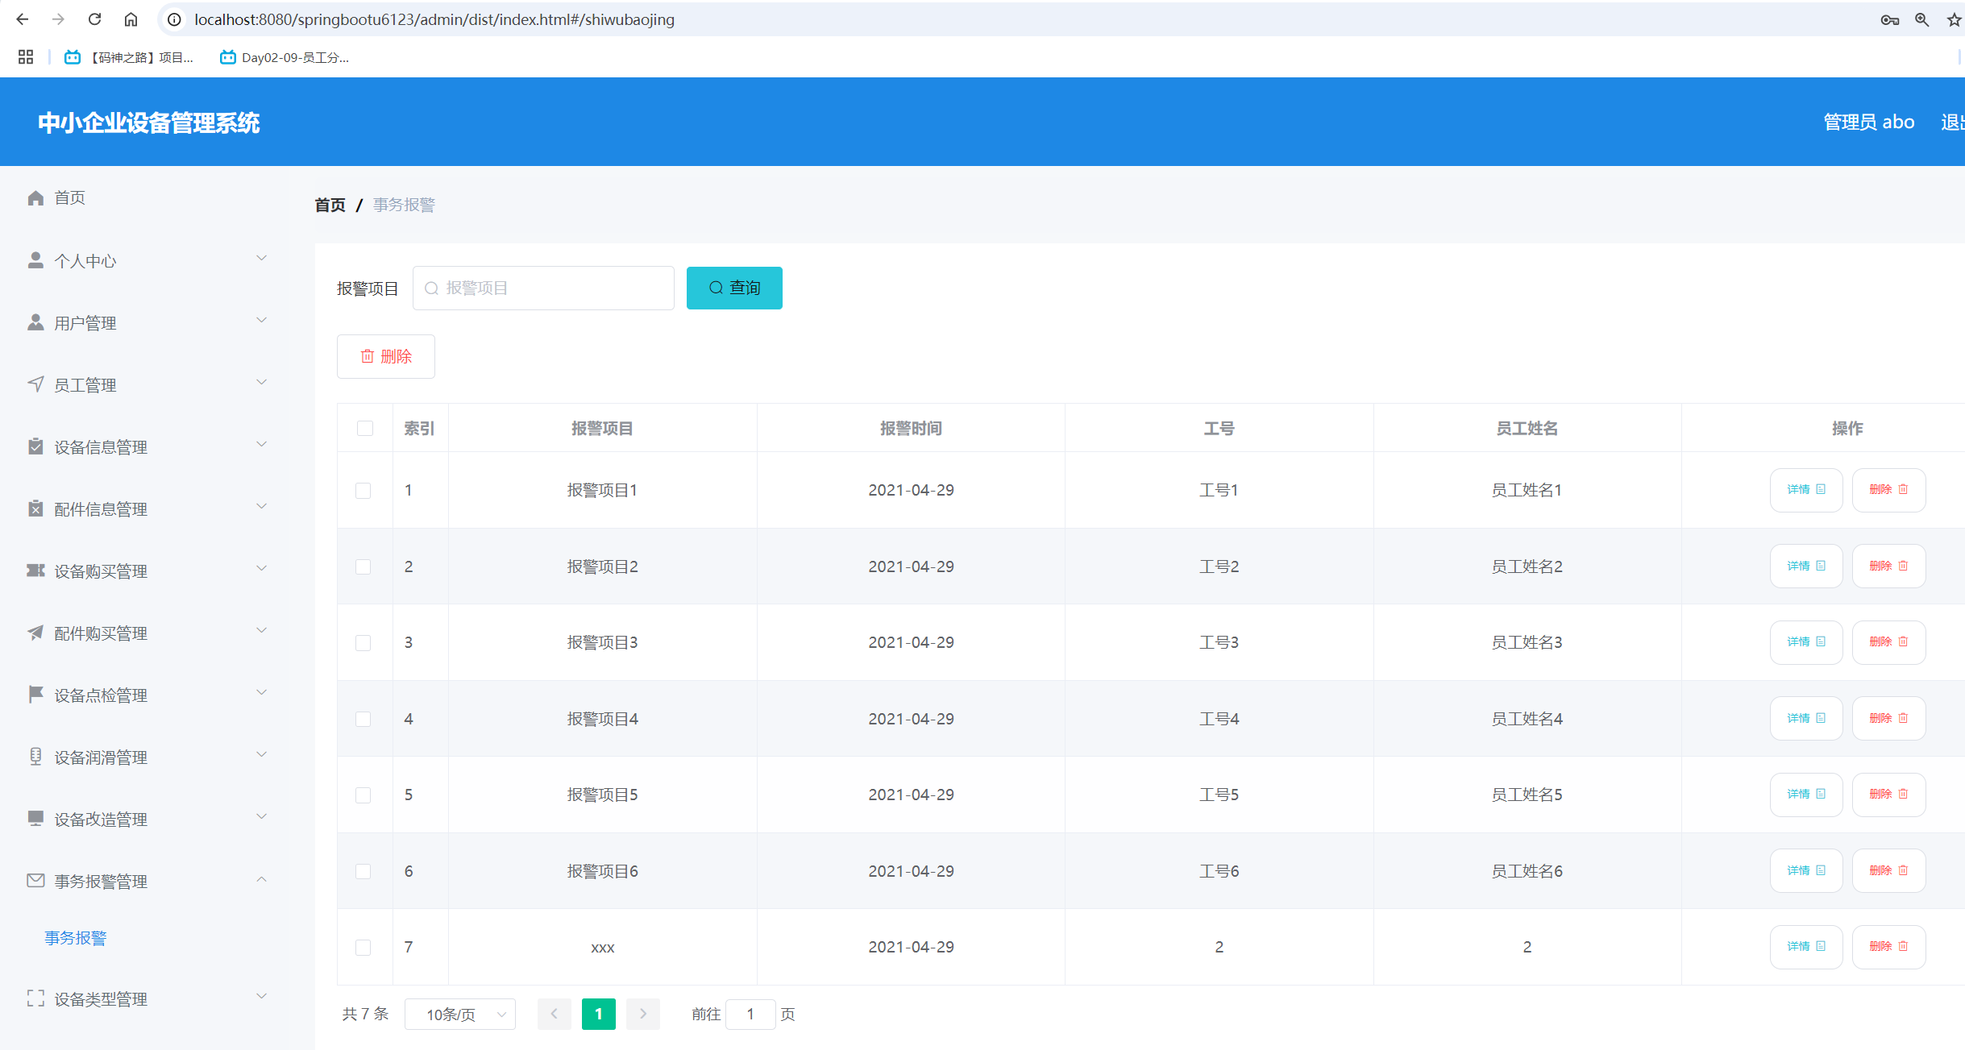The height and width of the screenshot is (1050, 1965).
Task: Toggle the select-all checkbox in table header
Action: pos(365,428)
